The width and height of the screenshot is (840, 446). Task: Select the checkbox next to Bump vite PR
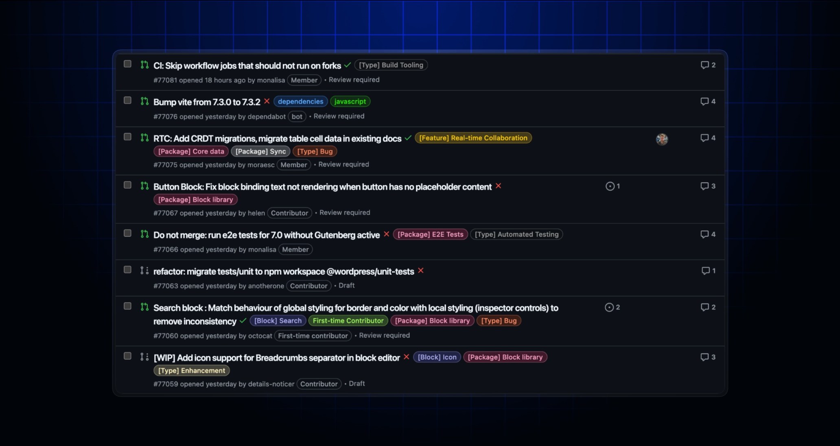(x=127, y=100)
